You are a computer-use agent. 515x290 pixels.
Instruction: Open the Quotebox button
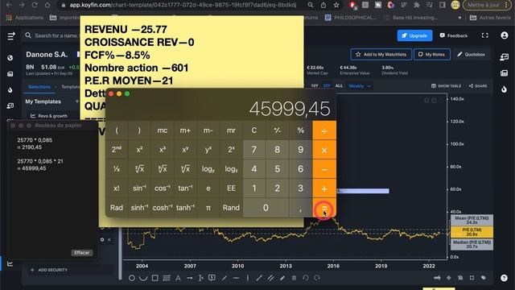tap(471, 55)
